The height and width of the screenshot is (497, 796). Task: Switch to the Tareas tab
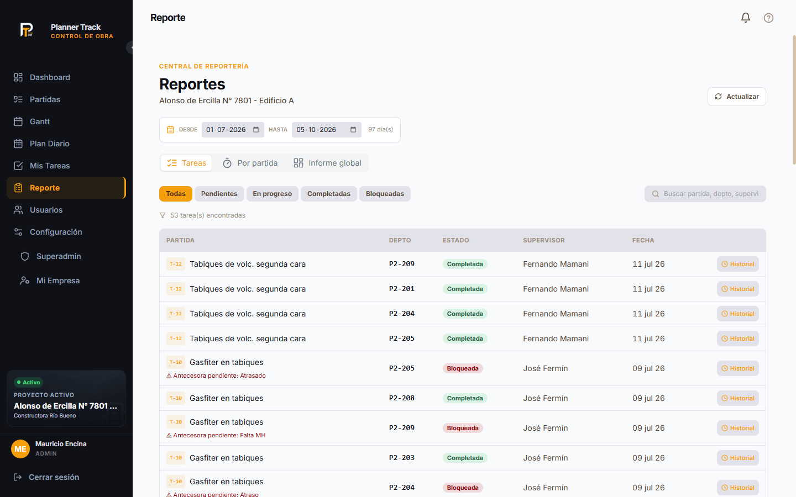click(x=187, y=163)
